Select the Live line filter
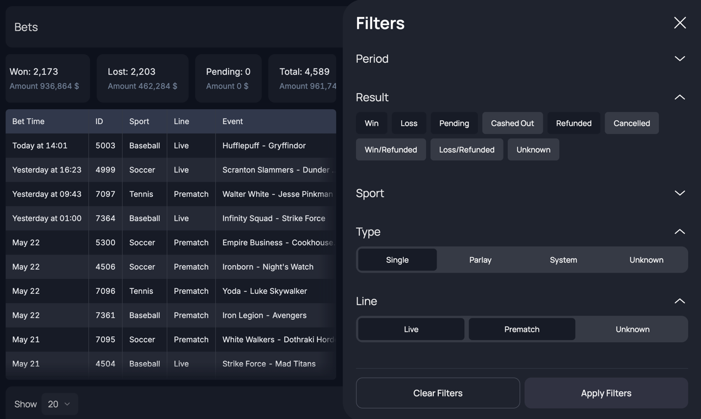This screenshot has width=701, height=419. click(411, 329)
